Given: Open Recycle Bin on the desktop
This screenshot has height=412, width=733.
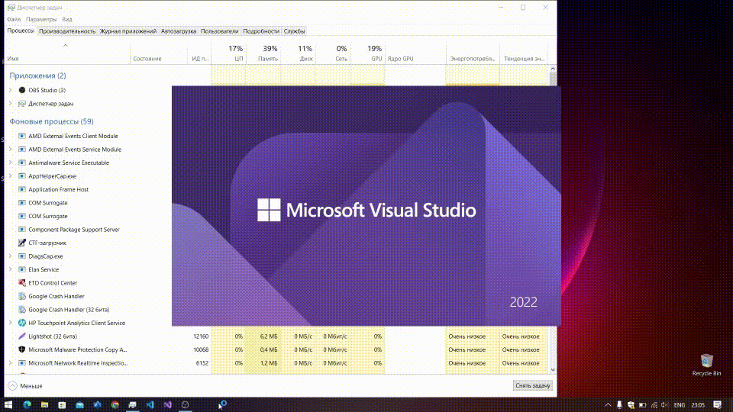Looking at the screenshot, I should [706, 365].
